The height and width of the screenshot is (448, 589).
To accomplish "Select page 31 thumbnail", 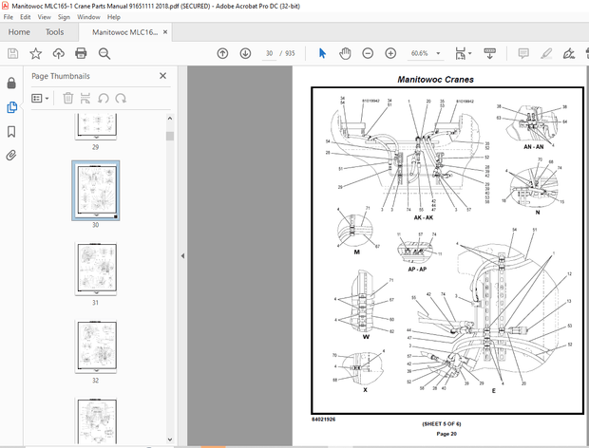I will 96,271.
